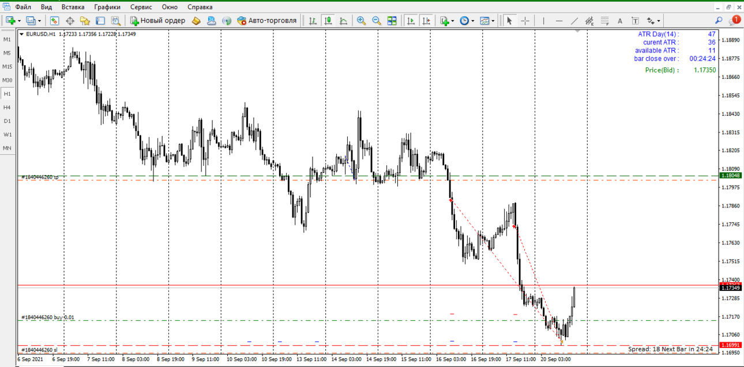Open the Графики menu
Screen dimensions: 744x367
107,7
